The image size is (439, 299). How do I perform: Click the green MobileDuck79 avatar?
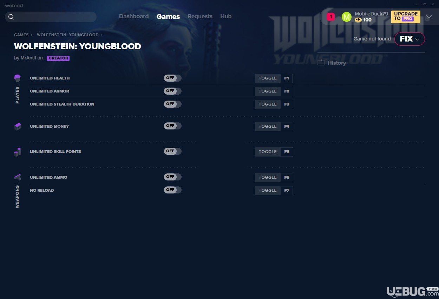pyautogui.click(x=347, y=17)
